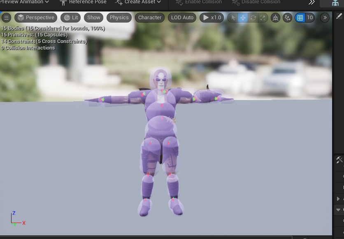Open the Perspective view dropdown
Viewport: 344px width, 239px height.
(35, 18)
